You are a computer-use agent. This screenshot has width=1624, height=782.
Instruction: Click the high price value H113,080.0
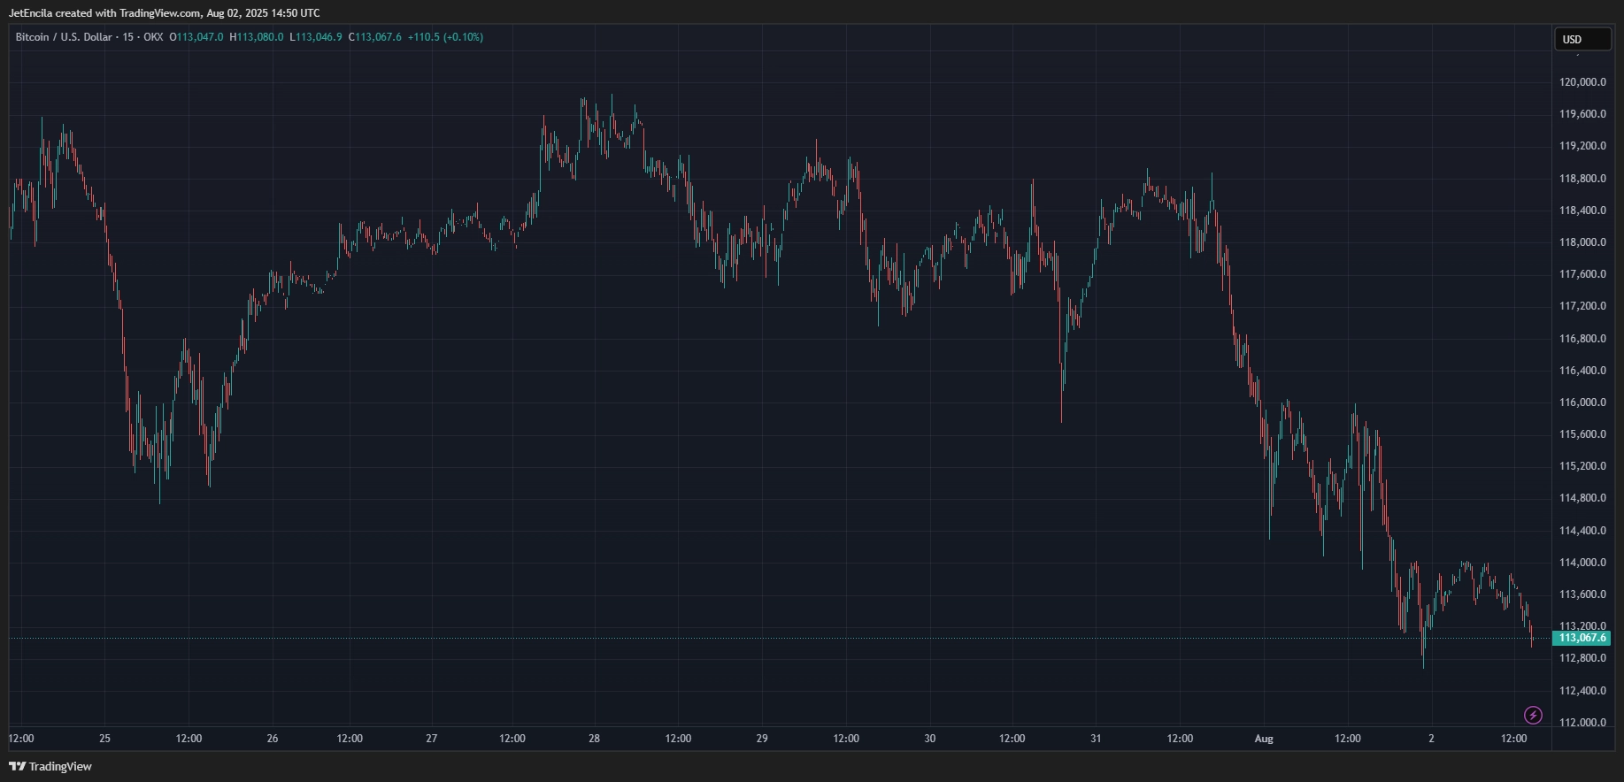257,37
